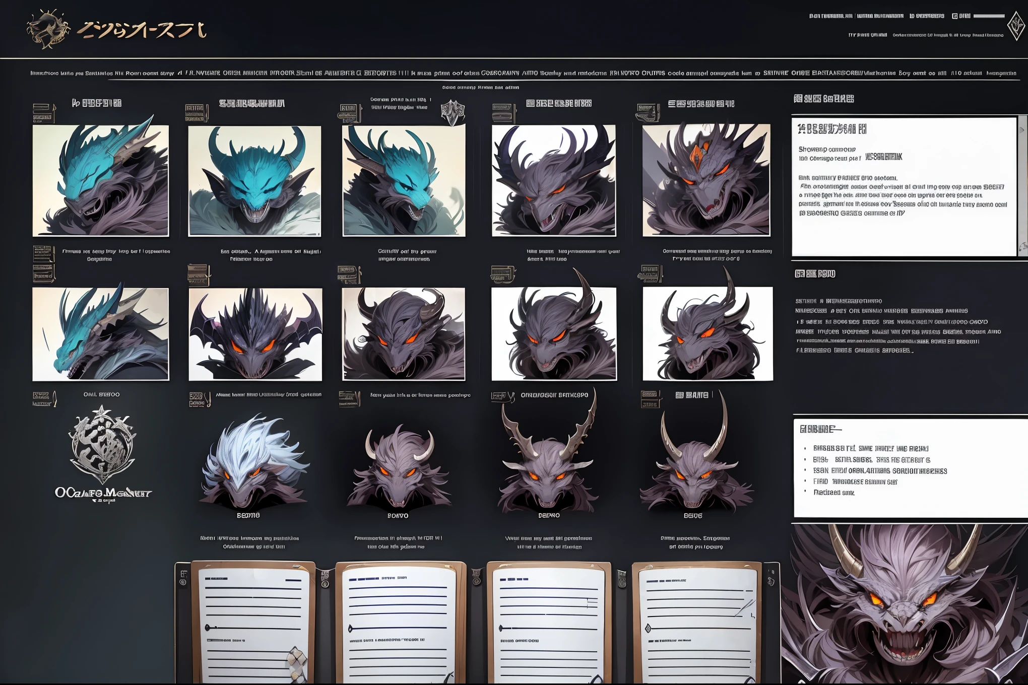
Task: Open the bat-winged black demon thumbnail
Action: coord(255,334)
